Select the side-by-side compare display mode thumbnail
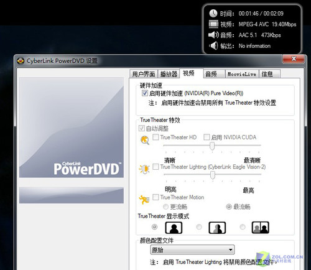 point(261,228)
